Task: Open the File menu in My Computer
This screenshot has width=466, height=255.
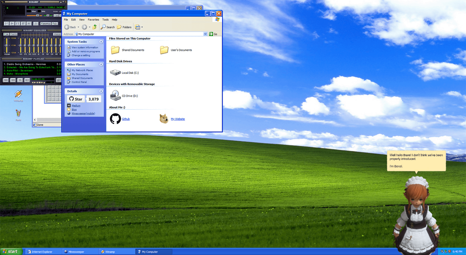Action: coord(66,19)
